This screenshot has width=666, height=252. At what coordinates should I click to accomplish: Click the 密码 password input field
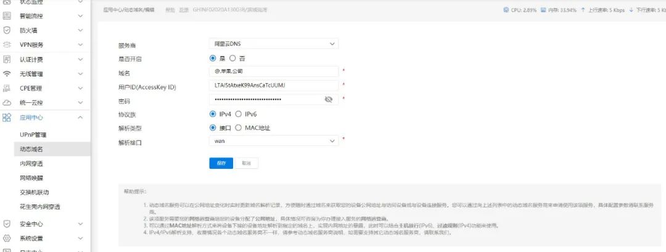274,99
